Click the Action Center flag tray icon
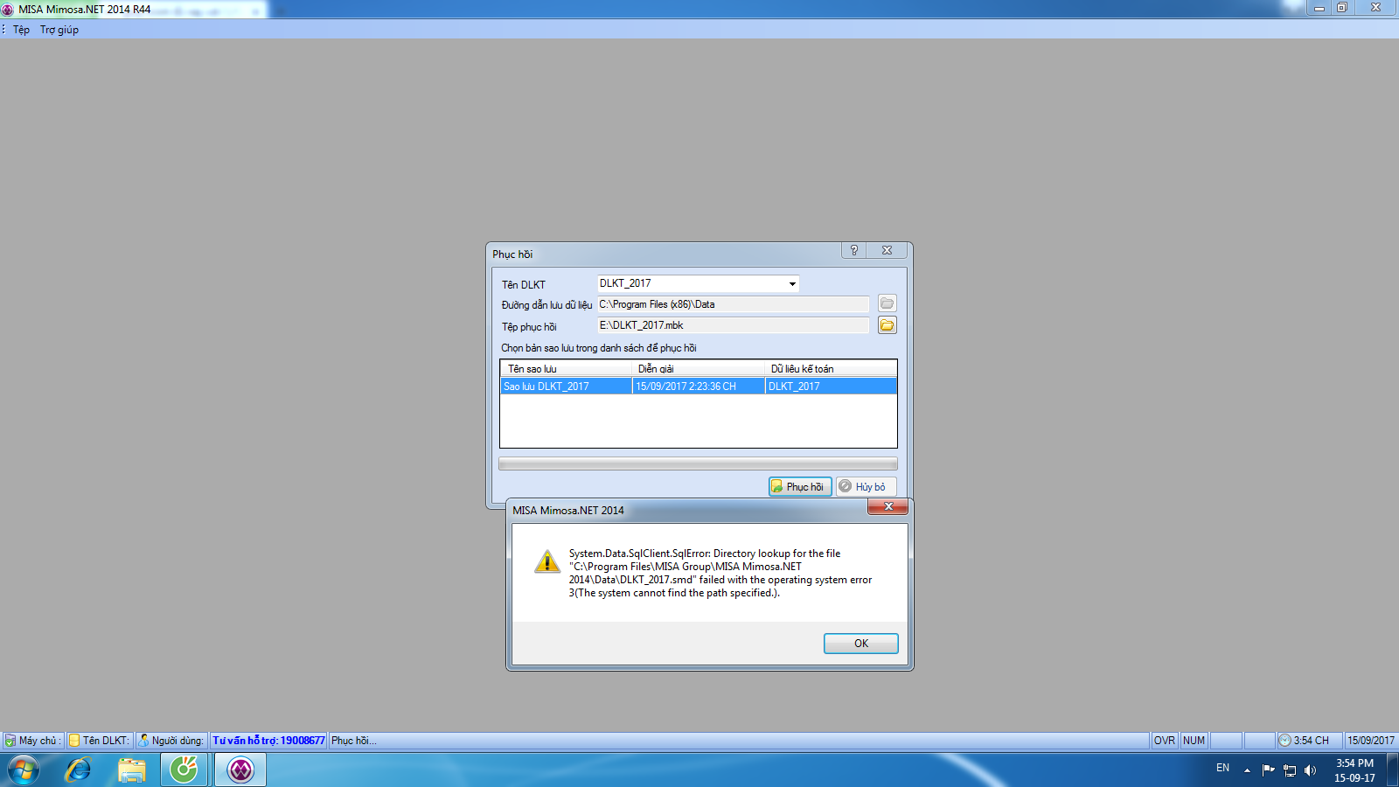1399x787 pixels. click(x=1268, y=770)
